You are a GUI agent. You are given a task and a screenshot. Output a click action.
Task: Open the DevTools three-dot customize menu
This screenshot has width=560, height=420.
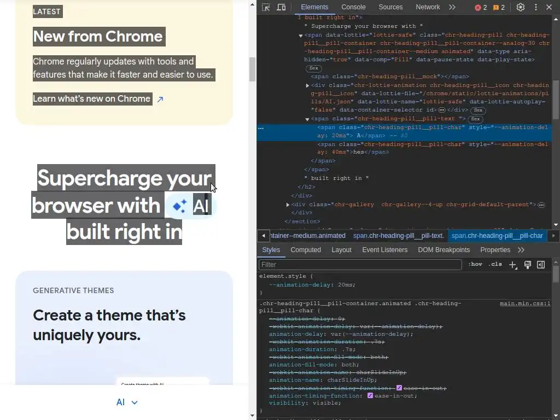pyautogui.click(x=536, y=7)
